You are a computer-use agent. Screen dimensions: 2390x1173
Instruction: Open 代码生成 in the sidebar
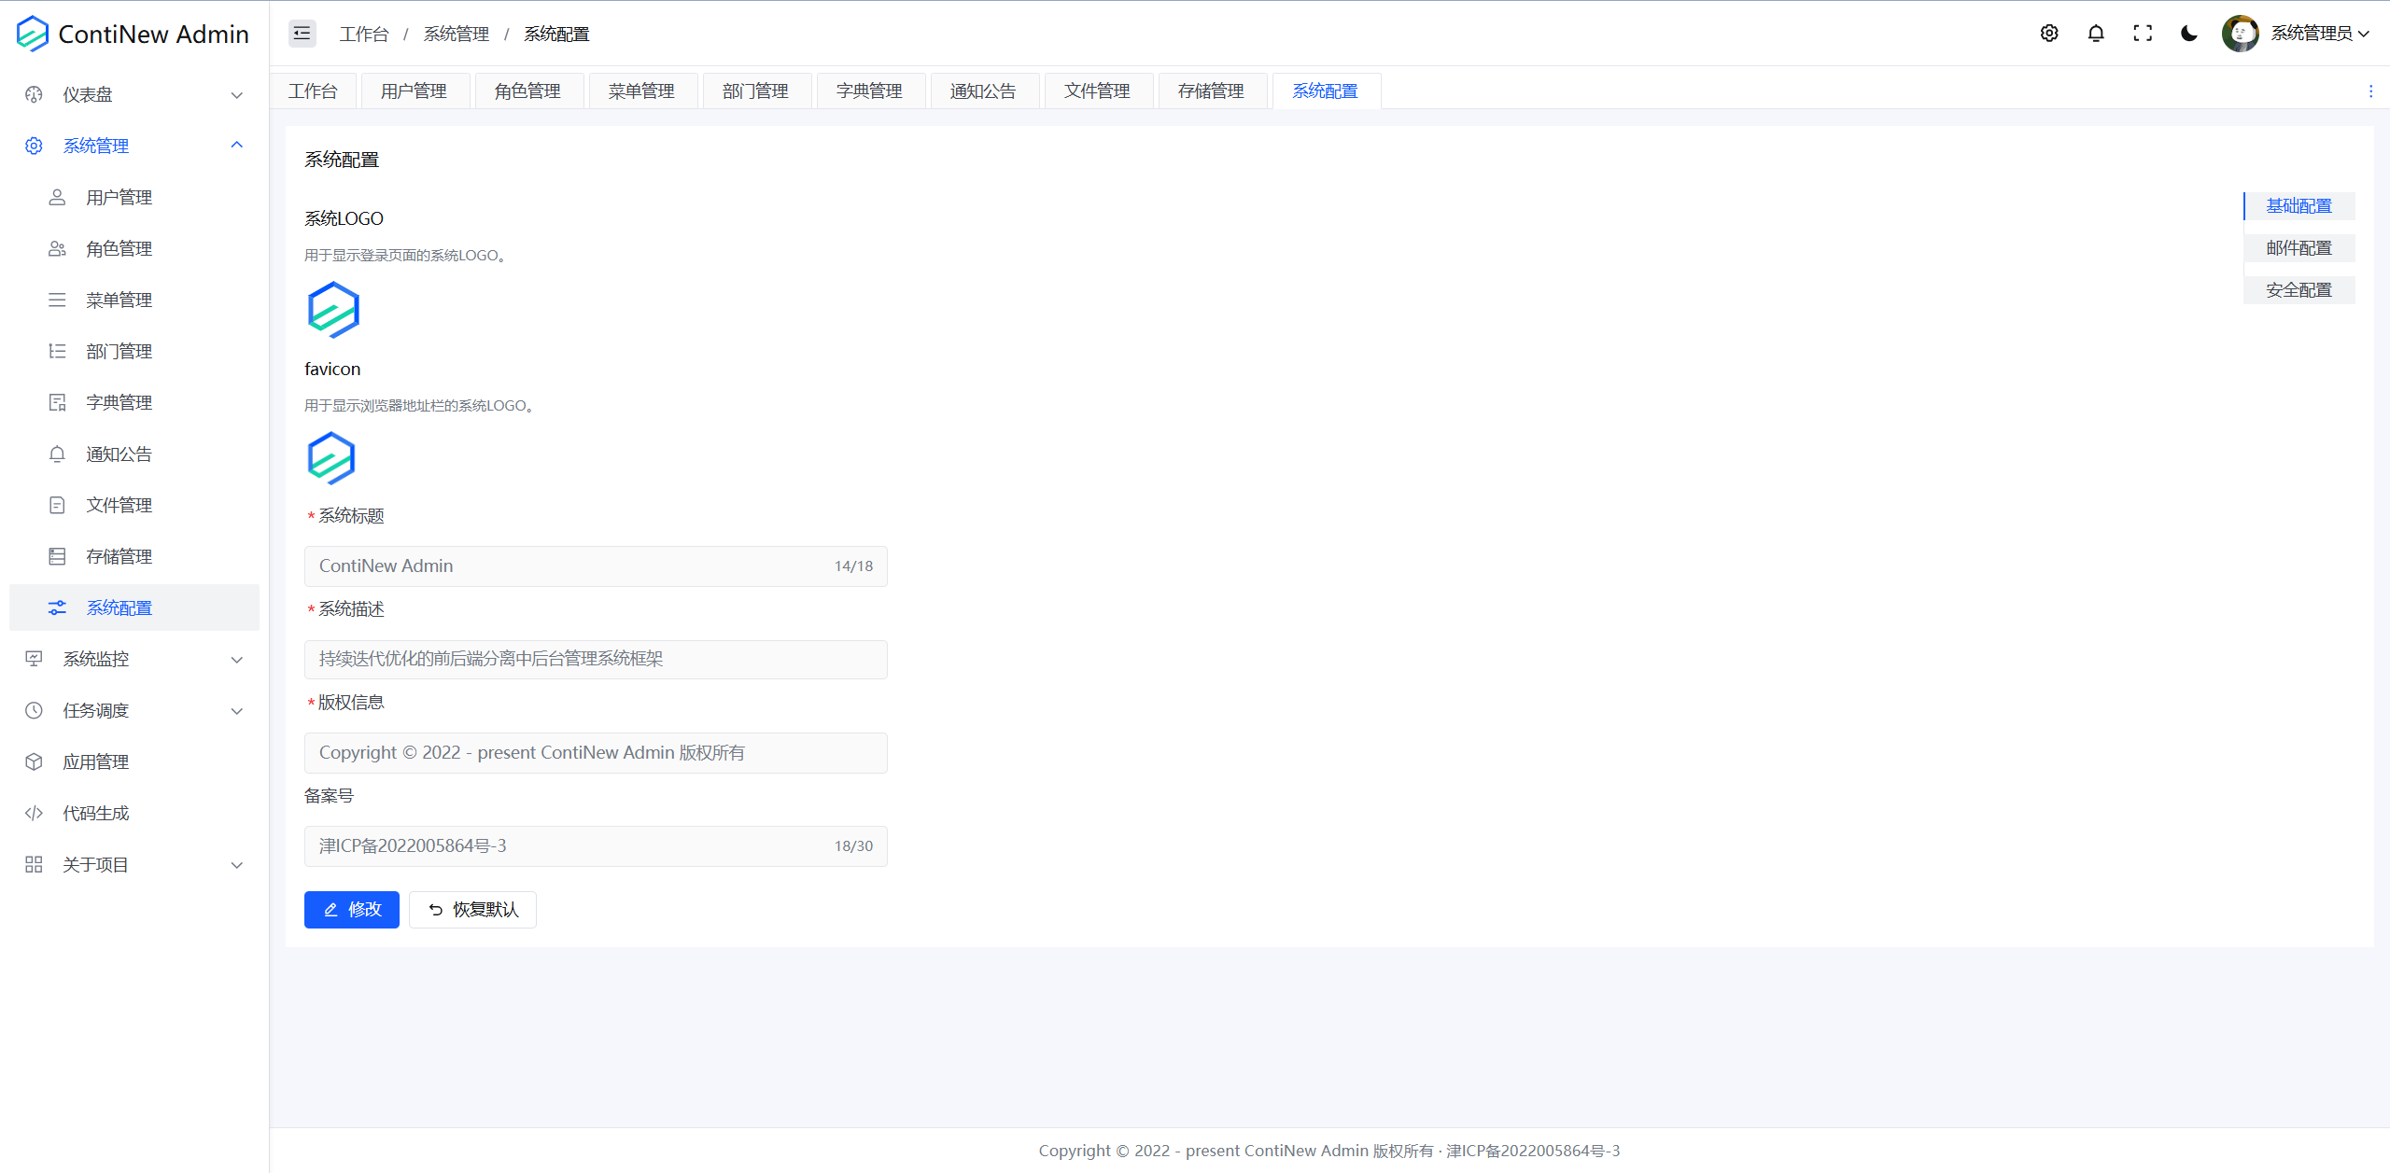pos(96,813)
